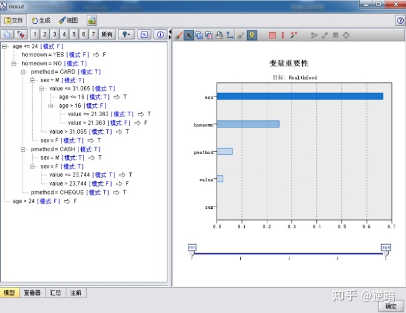Select the value > 23.744 rule row
Screen dimensions: 406x313
(x=89, y=183)
